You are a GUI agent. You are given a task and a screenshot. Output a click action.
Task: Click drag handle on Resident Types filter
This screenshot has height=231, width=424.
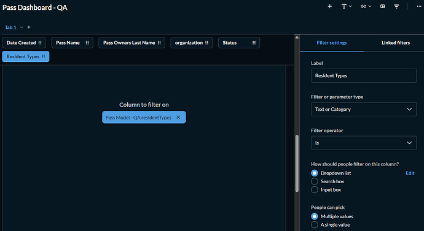click(x=44, y=56)
